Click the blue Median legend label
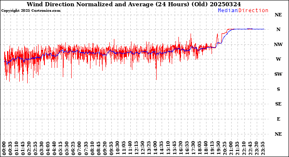The width and height of the screenshot is (289, 157). [228, 10]
